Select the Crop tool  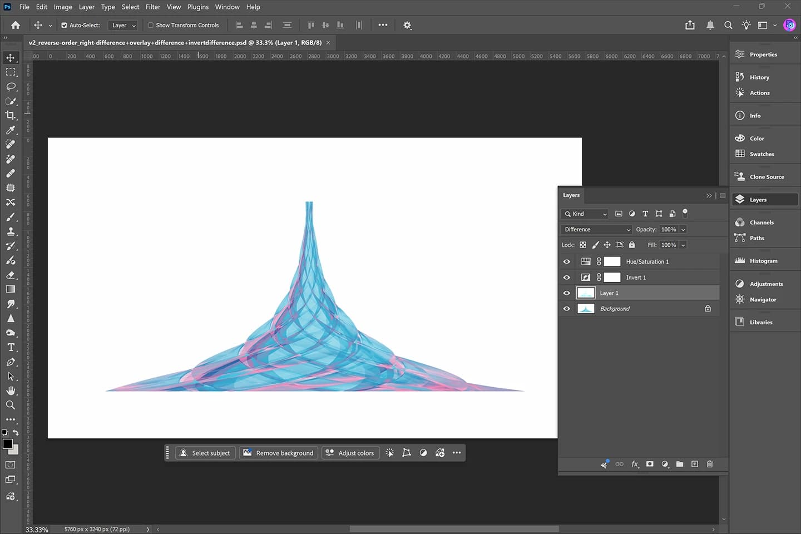coord(11,115)
